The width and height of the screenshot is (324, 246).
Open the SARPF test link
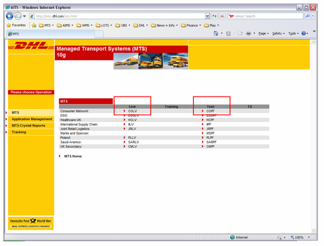coord(211,142)
